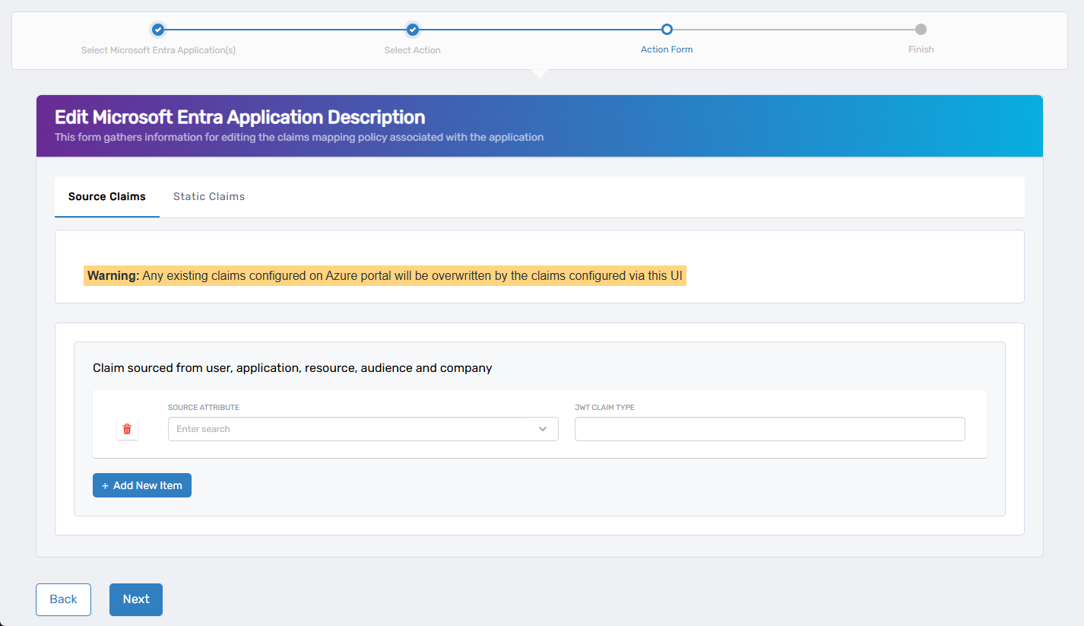
Task: Click the highlighted Warning message text
Action: [385, 275]
